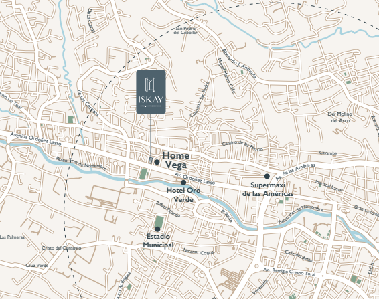Click the small building icon beside Home Vega
Viewport: 379px width, 299px height.
click(x=151, y=161)
